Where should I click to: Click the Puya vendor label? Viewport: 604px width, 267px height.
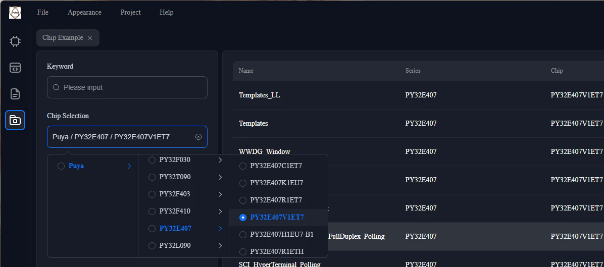(76, 166)
